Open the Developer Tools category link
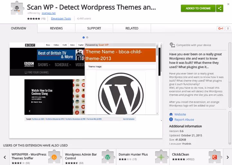The width and height of the screenshot is (232, 165). 61,18
